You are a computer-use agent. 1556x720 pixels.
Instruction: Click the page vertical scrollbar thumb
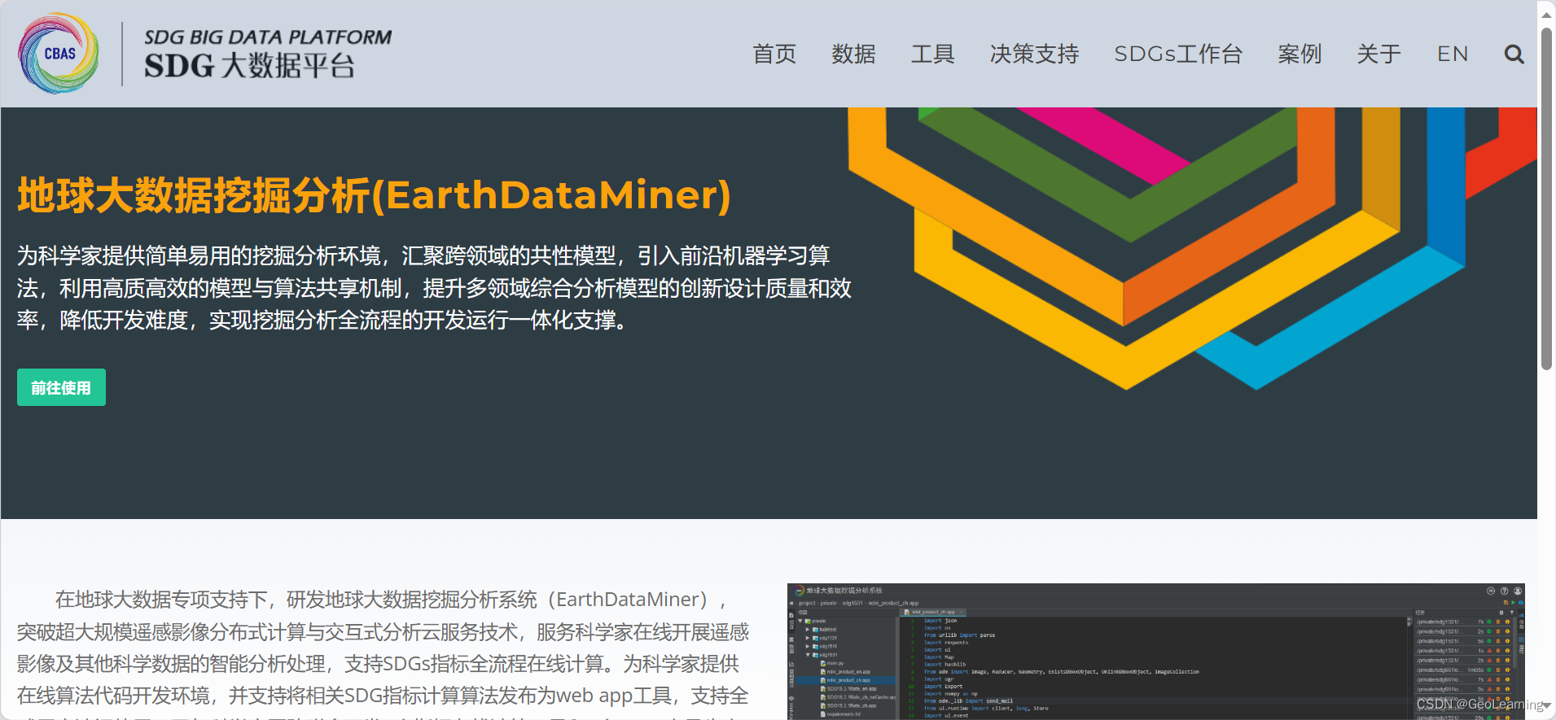pyautogui.click(x=1546, y=199)
